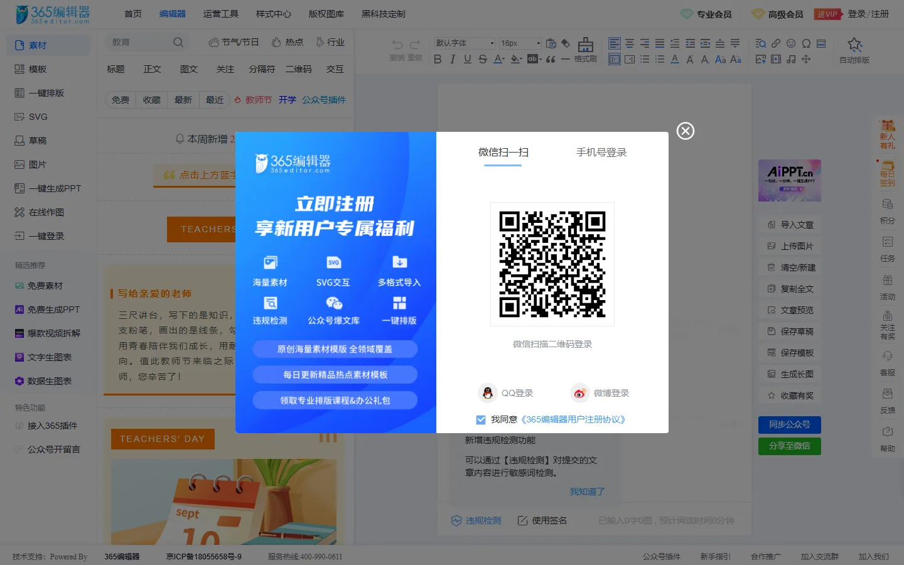904x565 pixels.
Task: Insert a blockquote with the quote icon
Action: tap(551, 59)
